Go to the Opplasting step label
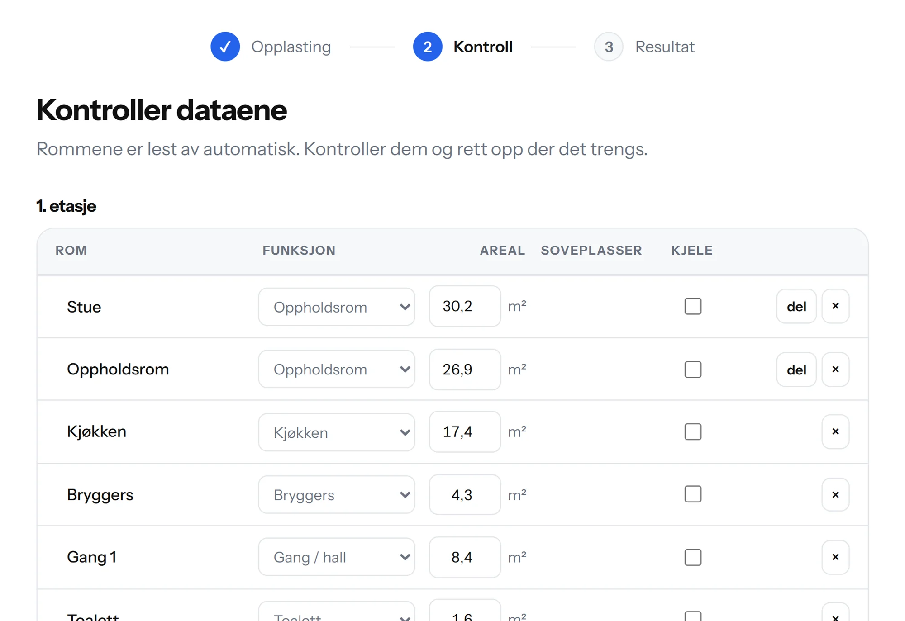 coord(291,47)
